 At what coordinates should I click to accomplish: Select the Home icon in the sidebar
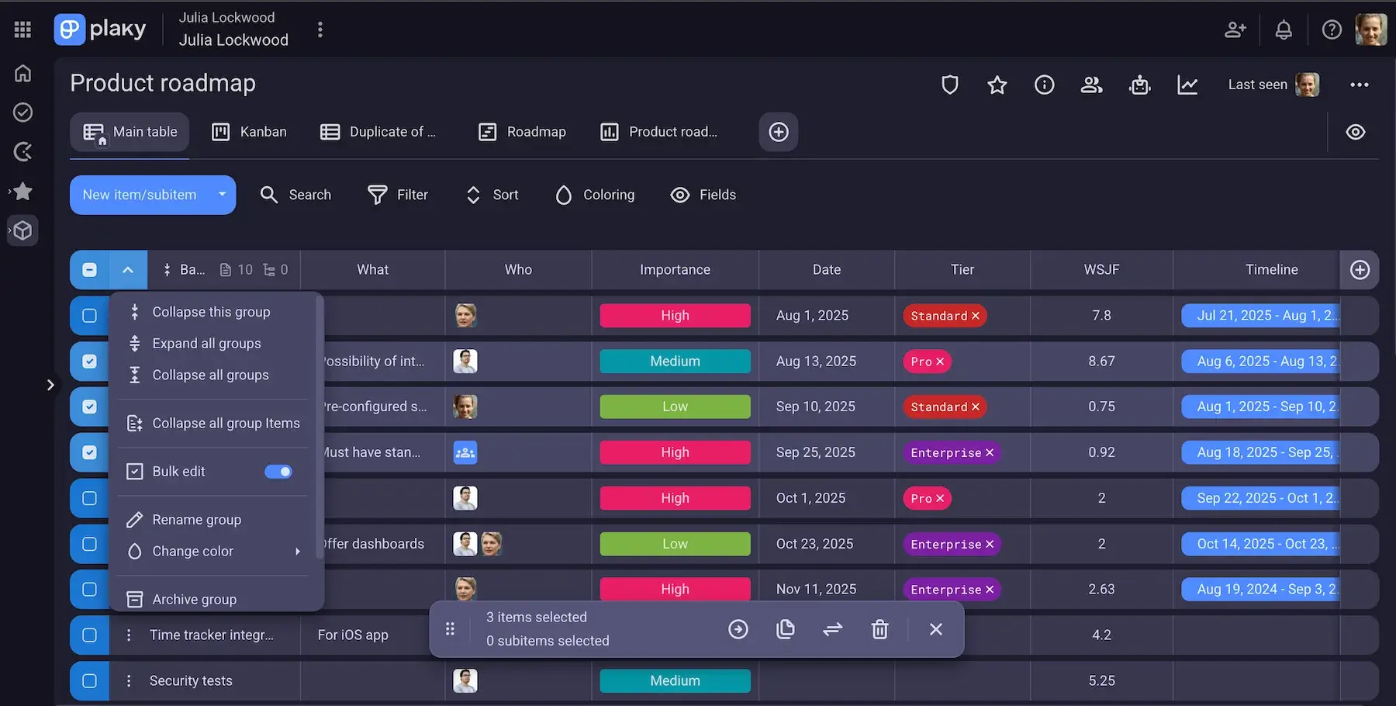tap(22, 73)
